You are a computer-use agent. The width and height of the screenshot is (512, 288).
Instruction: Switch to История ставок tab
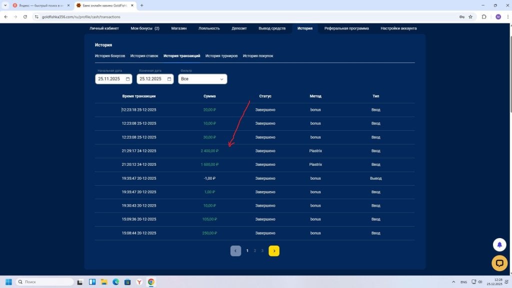coord(144,56)
